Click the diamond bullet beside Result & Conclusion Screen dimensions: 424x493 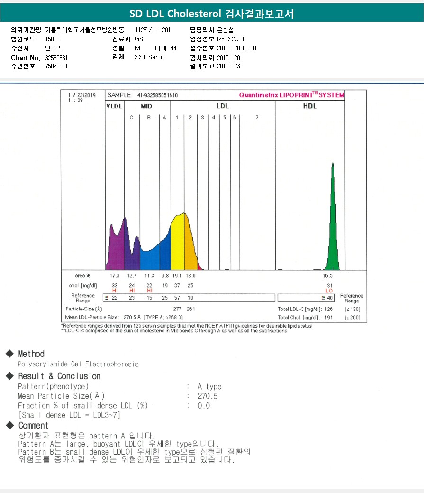9,376
